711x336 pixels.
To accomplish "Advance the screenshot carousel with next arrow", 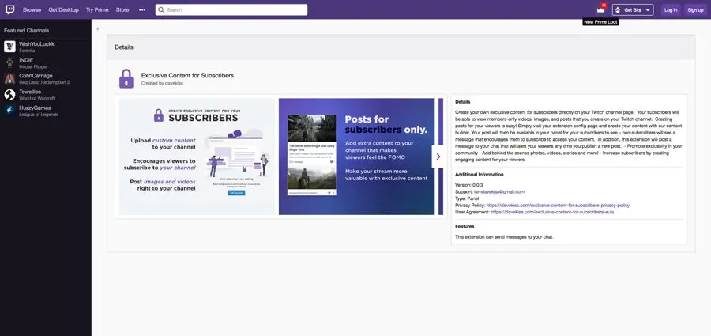I will coord(438,157).
